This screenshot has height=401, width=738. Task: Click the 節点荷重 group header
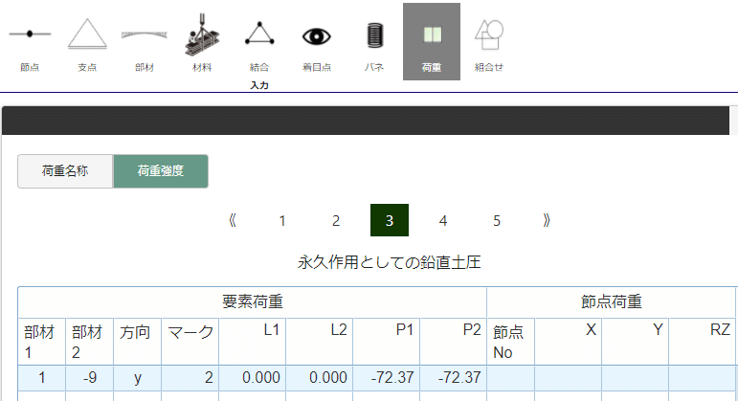tap(612, 302)
